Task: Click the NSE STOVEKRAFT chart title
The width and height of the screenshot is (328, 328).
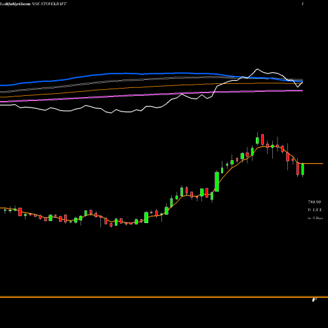Action: [49, 4]
